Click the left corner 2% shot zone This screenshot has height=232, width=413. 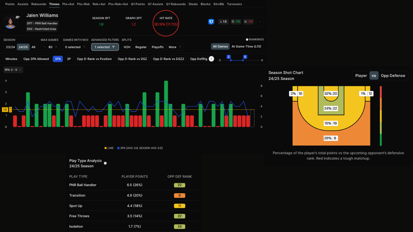297,93
